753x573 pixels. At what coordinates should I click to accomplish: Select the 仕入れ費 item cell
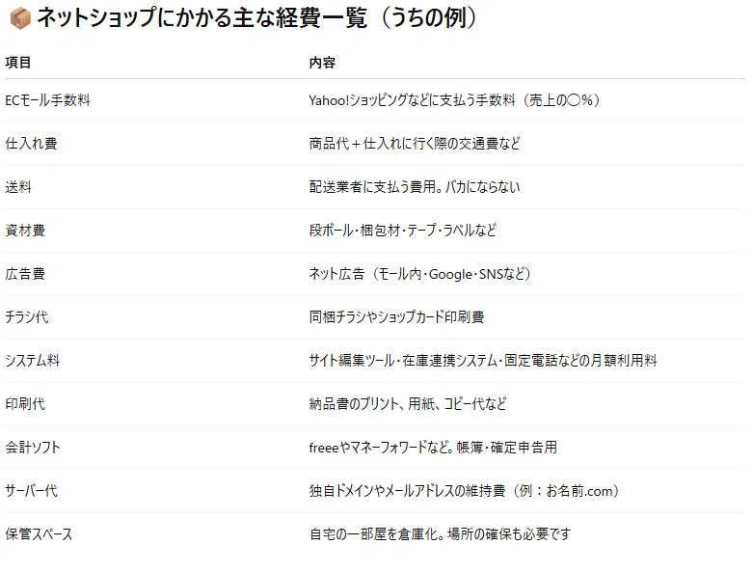(x=31, y=144)
